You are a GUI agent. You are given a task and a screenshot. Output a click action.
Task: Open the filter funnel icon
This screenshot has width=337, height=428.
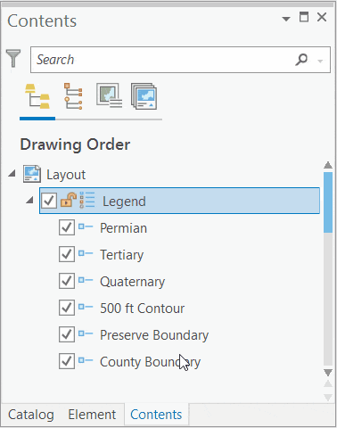[13, 58]
